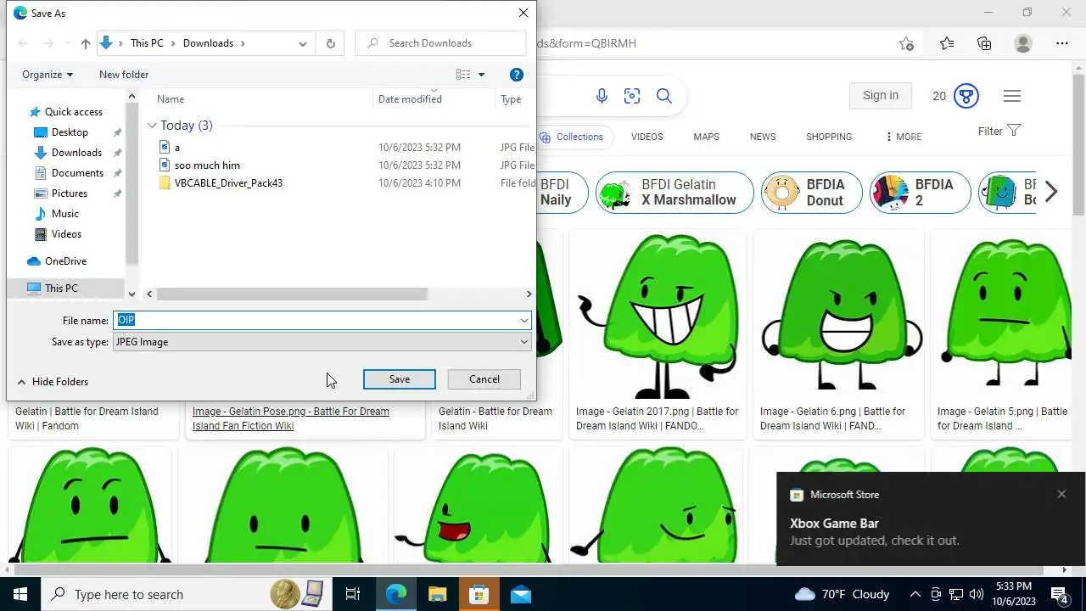The height and width of the screenshot is (611, 1086).
Task: Click the Bing search magnifier icon
Action: tap(663, 96)
